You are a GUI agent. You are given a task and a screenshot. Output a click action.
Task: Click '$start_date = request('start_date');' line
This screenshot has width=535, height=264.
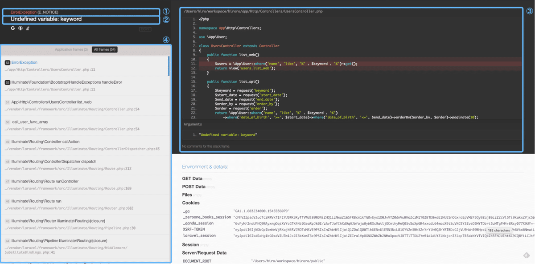click(x=251, y=95)
